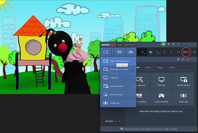Click the audio signal icon in secondary bar
Image resolution: width=198 pixels, height=133 pixels.
[188, 59]
